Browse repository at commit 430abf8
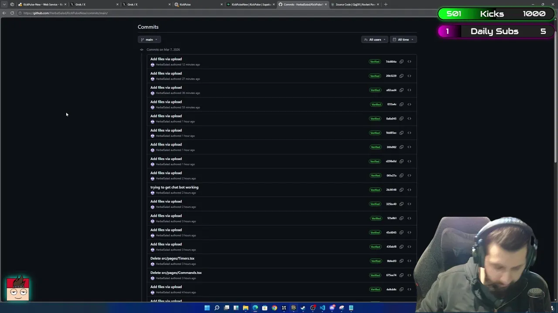Image resolution: width=558 pixels, height=313 pixels. pyautogui.click(x=409, y=246)
